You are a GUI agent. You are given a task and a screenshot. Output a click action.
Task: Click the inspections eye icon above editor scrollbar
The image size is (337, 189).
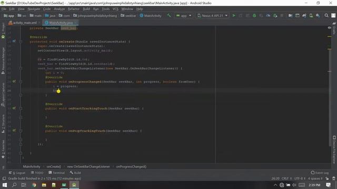click(329, 28)
